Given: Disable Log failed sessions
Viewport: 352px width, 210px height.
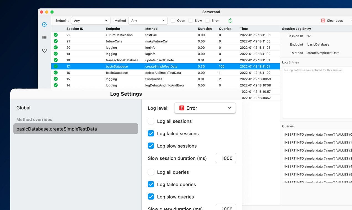Looking at the screenshot, I should pyautogui.click(x=151, y=133).
